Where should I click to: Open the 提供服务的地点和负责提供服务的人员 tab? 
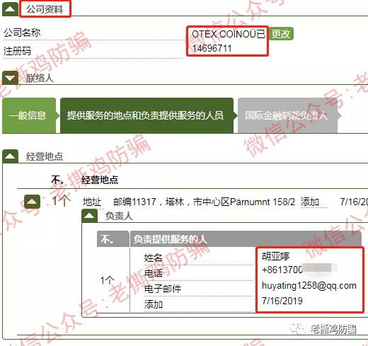146,115
